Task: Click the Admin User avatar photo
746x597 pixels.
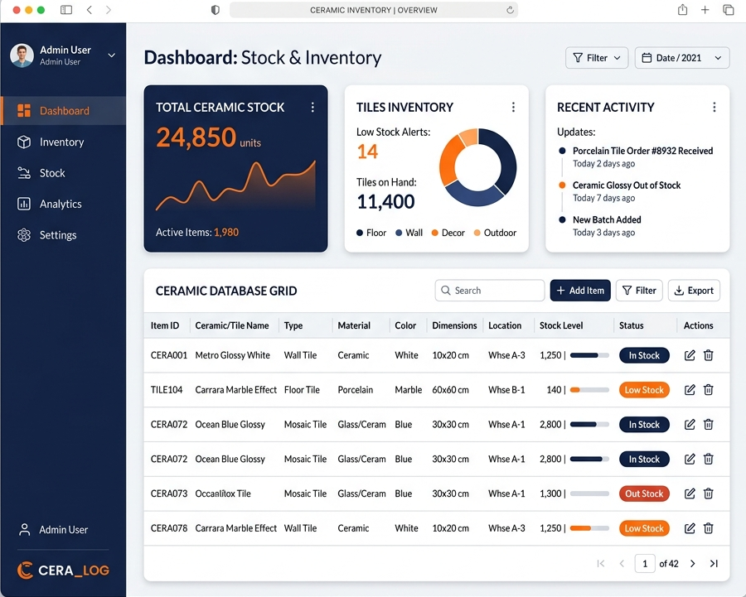Action: point(22,55)
